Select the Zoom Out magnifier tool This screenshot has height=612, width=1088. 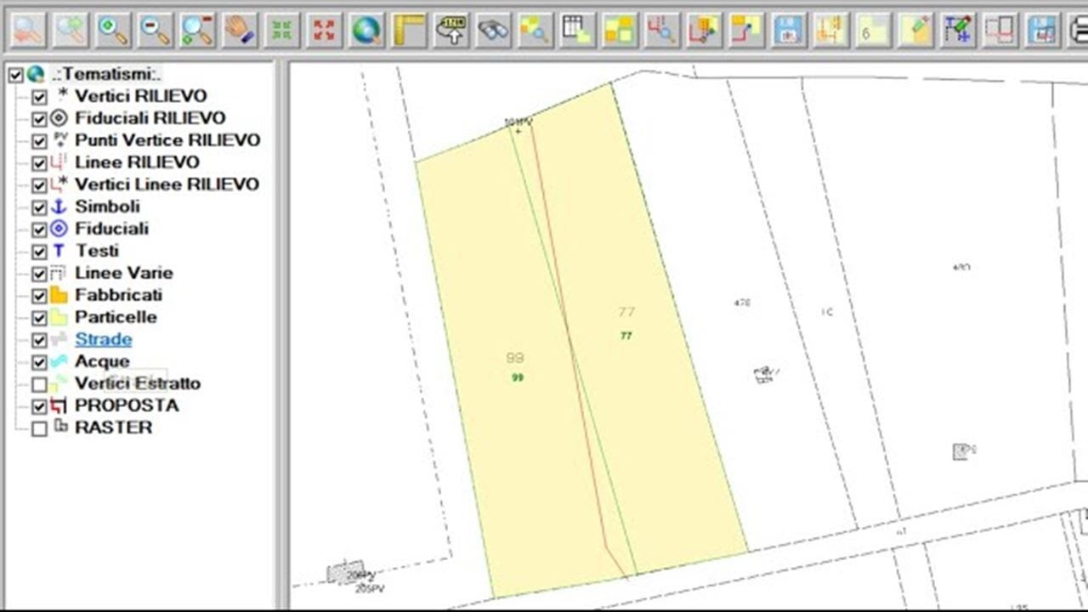156,31
